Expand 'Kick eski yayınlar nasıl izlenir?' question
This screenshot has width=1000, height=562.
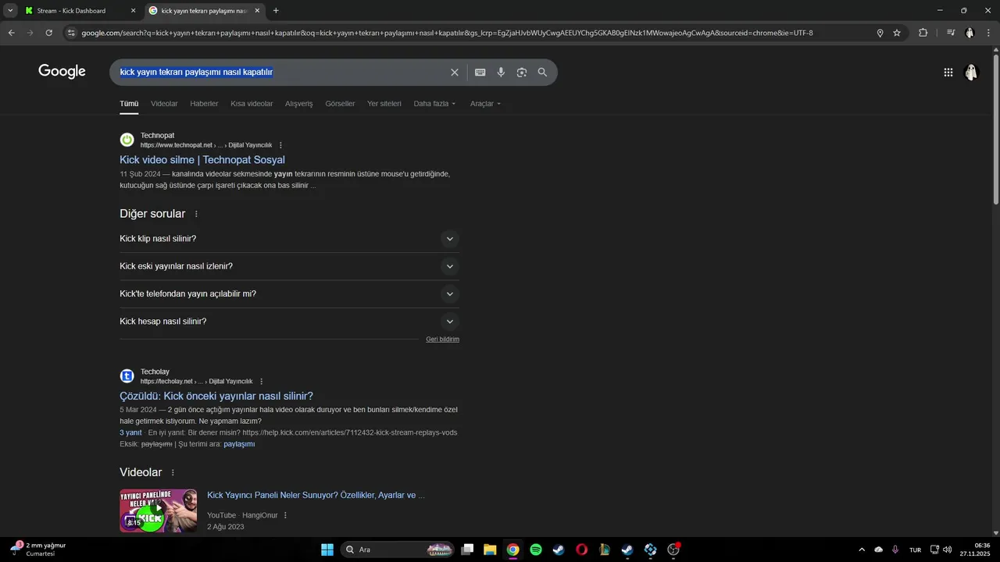click(289, 266)
